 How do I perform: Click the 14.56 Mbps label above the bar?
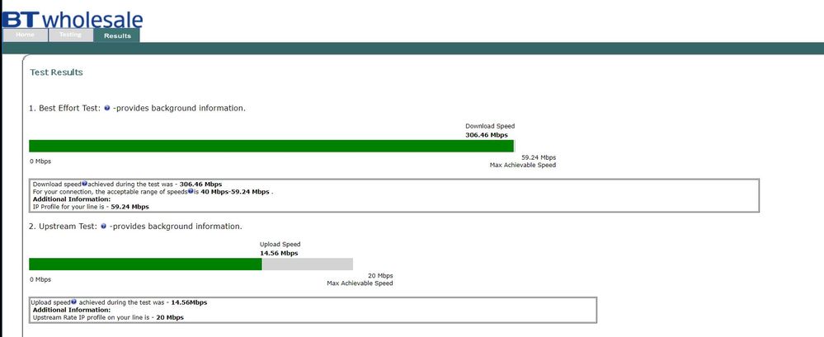click(x=279, y=253)
